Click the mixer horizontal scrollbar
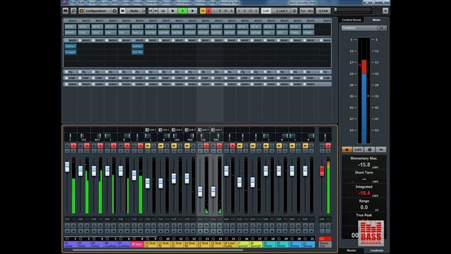This screenshot has width=451, height=254. [158, 250]
